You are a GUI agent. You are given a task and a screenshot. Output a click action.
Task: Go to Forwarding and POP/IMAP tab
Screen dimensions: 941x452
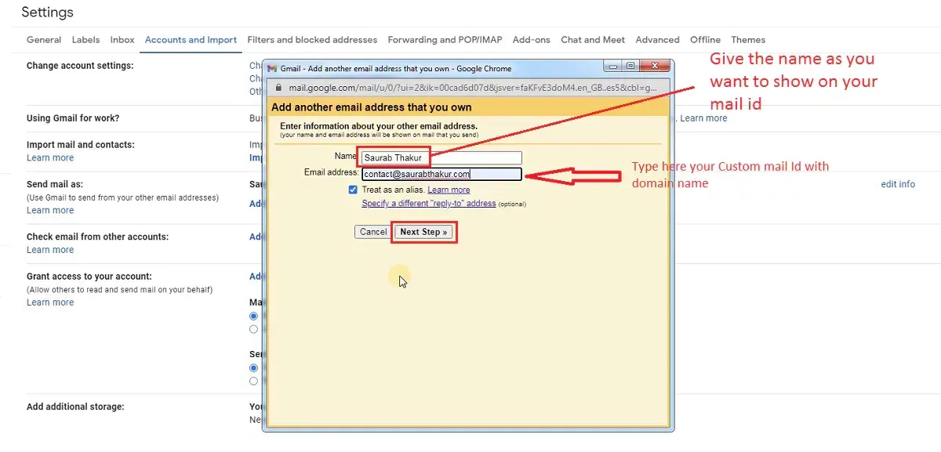pos(445,40)
